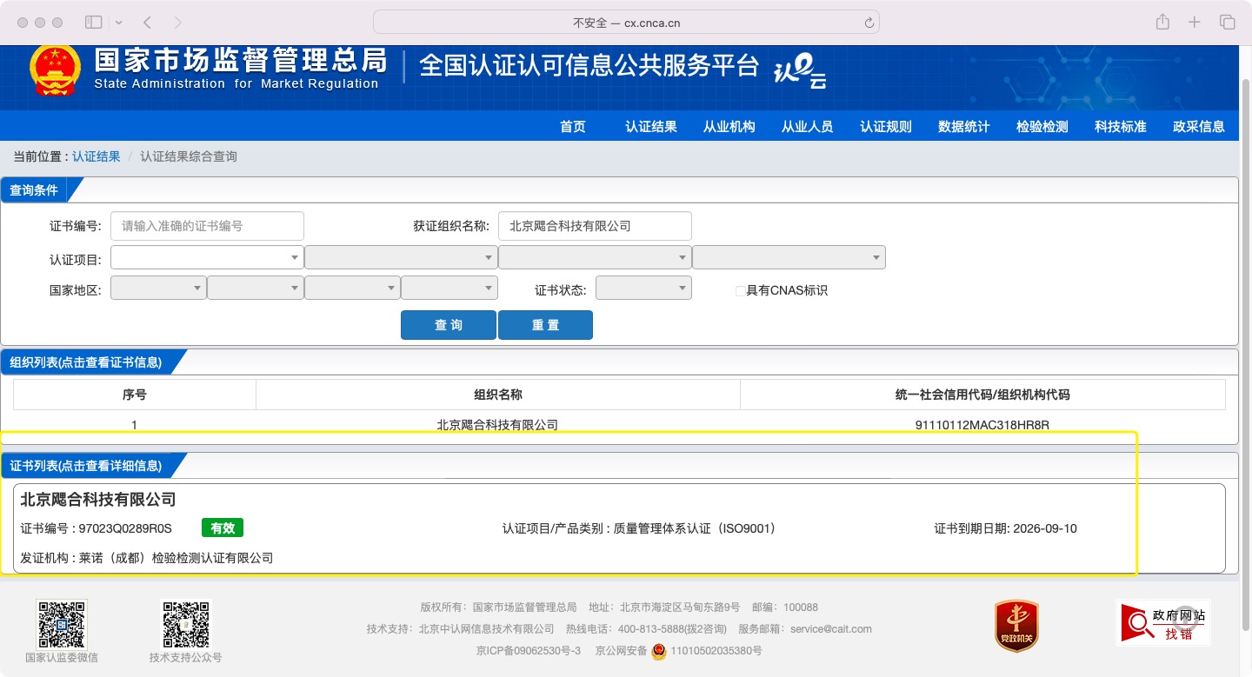The height and width of the screenshot is (677, 1252).
Task: Open 认证规则 navigation menu item
Action: pos(886,126)
